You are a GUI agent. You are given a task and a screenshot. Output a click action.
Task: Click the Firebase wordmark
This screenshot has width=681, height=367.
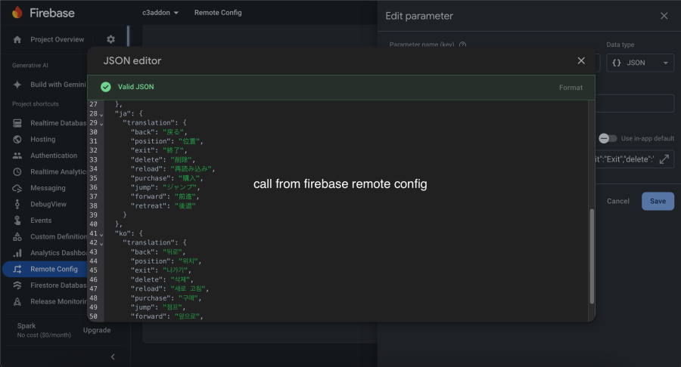point(52,13)
